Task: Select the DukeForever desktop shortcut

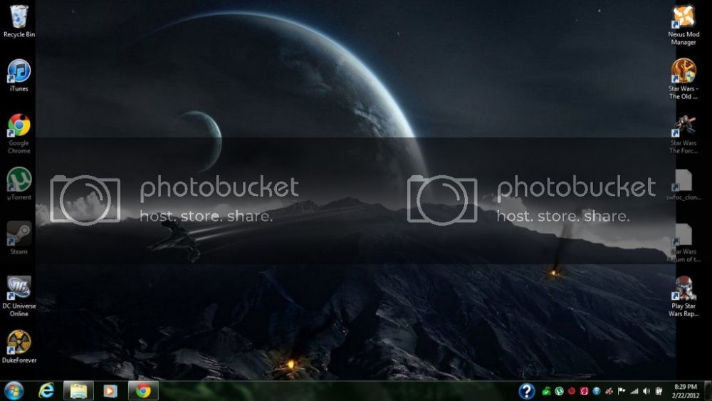Action: (19, 347)
